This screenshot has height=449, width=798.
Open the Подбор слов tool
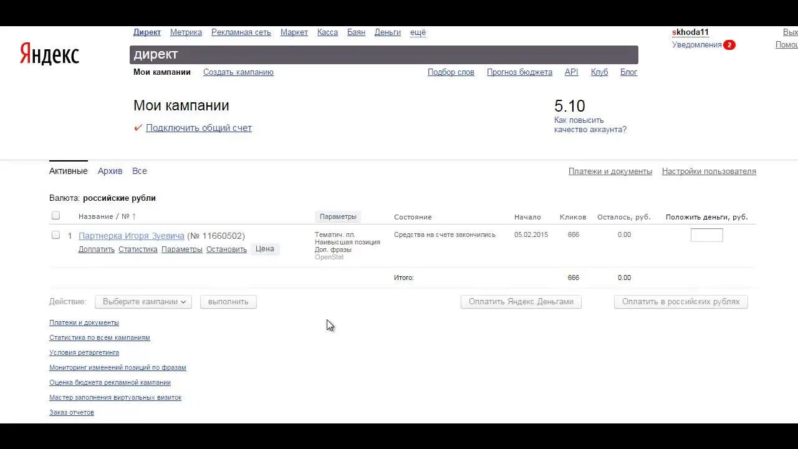pyautogui.click(x=451, y=72)
